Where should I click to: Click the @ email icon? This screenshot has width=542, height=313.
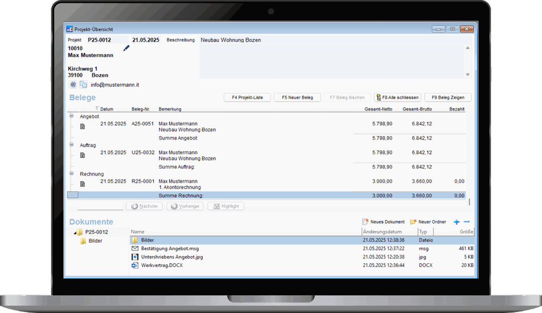(x=73, y=85)
